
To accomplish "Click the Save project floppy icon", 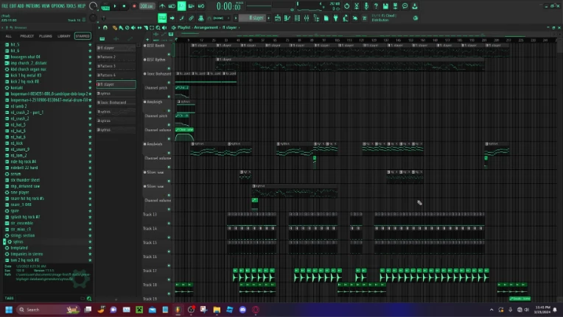I will 385,6.
